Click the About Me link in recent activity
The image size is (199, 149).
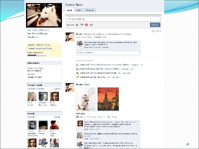tap(101, 77)
